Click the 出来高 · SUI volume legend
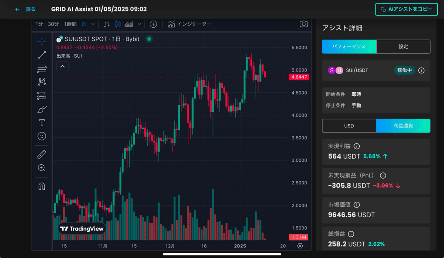Viewport: 444px width, 258px height. point(69,56)
